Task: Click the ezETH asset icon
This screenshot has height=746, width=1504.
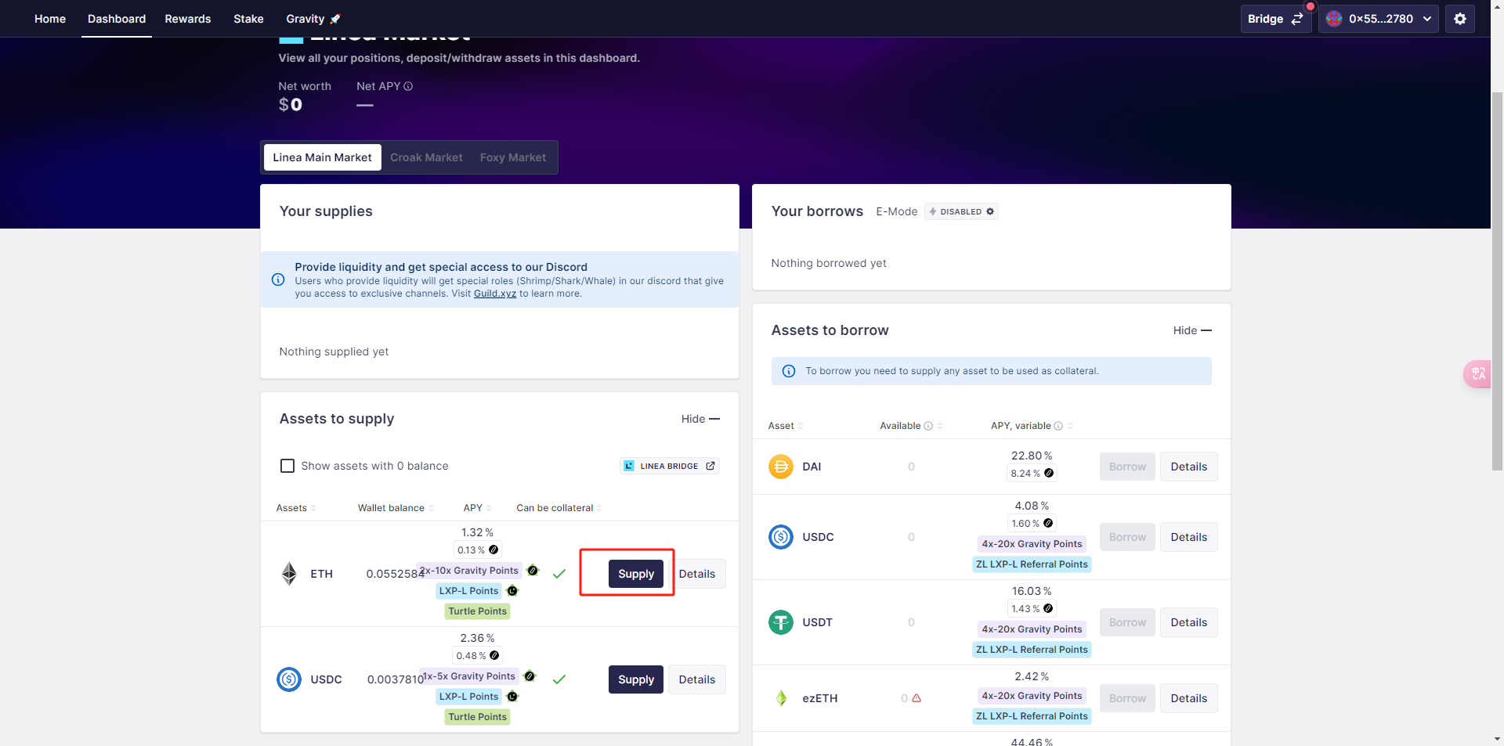Action: [x=781, y=698]
